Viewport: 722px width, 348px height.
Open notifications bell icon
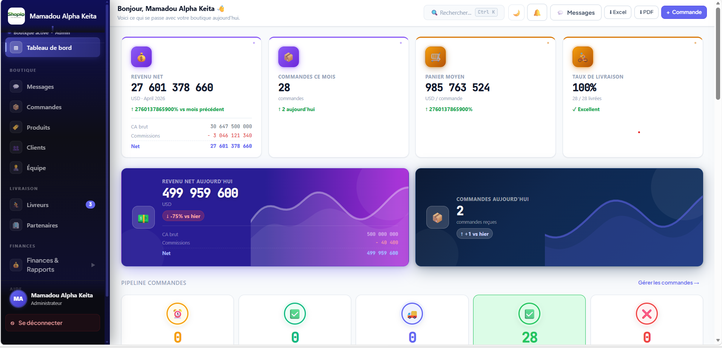tap(537, 12)
